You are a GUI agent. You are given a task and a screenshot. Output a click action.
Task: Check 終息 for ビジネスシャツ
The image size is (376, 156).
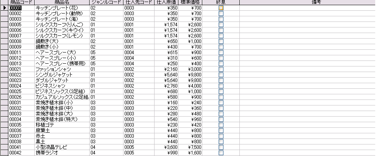221,86
